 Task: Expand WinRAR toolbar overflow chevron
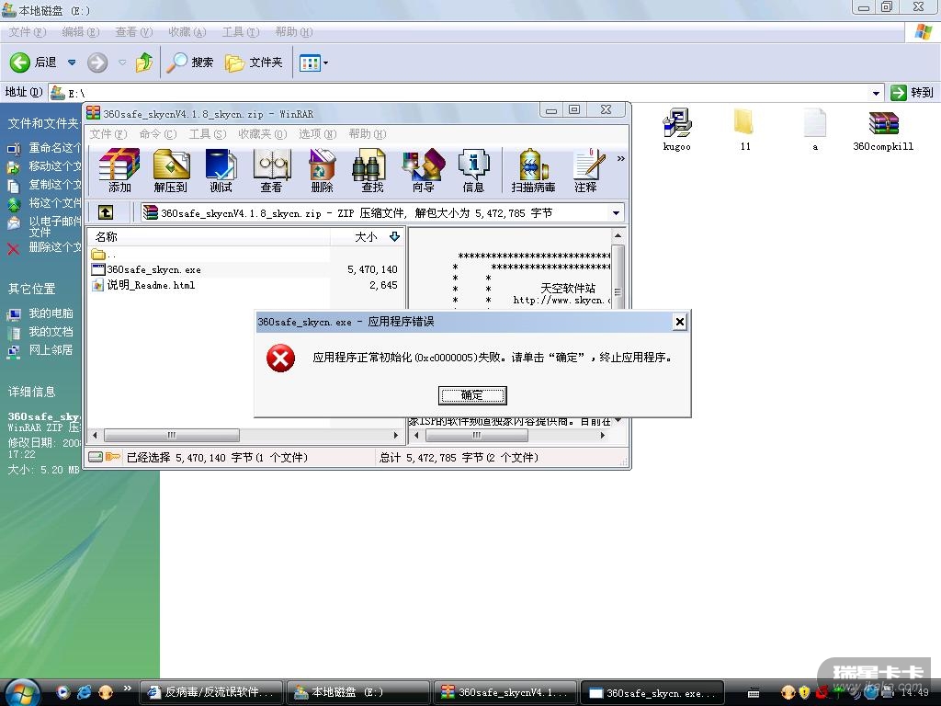[x=620, y=158]
